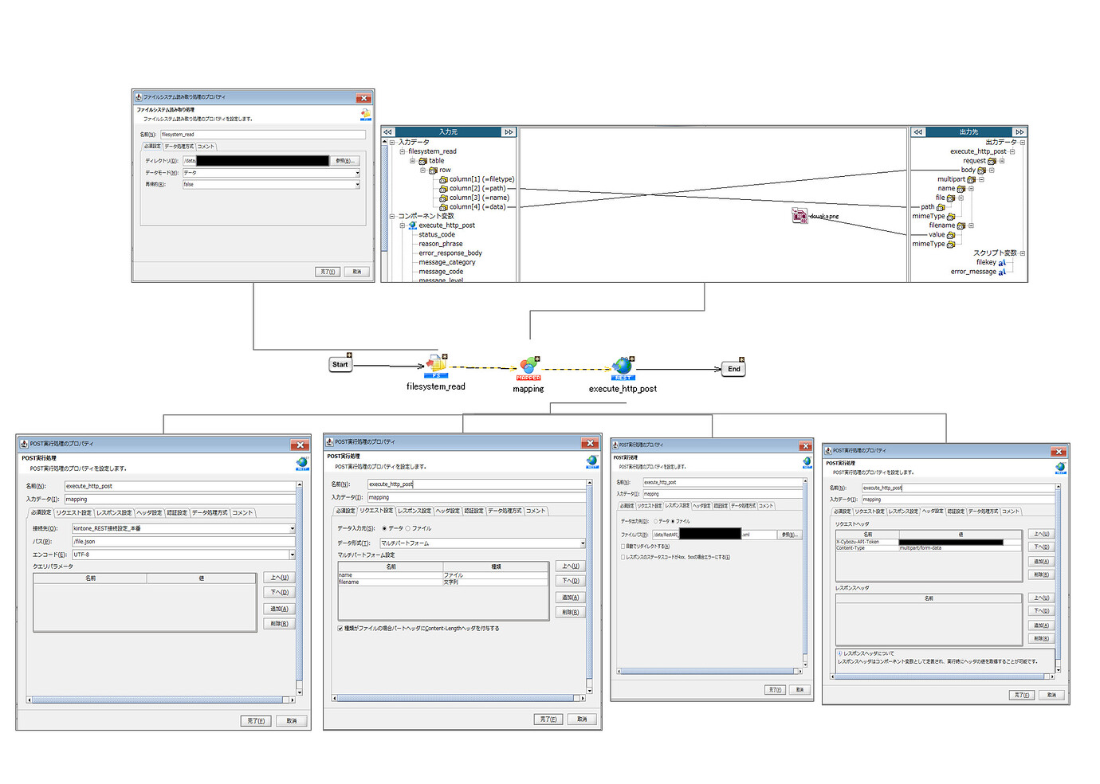
Task: Select the execute_http_post globe icon in the flow
Action: click(623, 367)
